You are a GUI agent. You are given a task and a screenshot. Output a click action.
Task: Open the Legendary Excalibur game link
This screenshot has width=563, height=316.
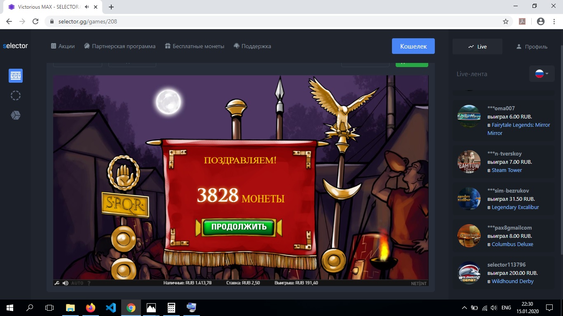click(x=515, y=207)
